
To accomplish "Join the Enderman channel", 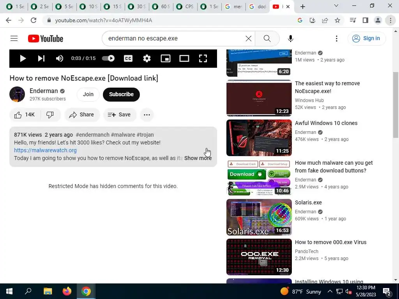I will pyautogui.click(x=88, y=94).
